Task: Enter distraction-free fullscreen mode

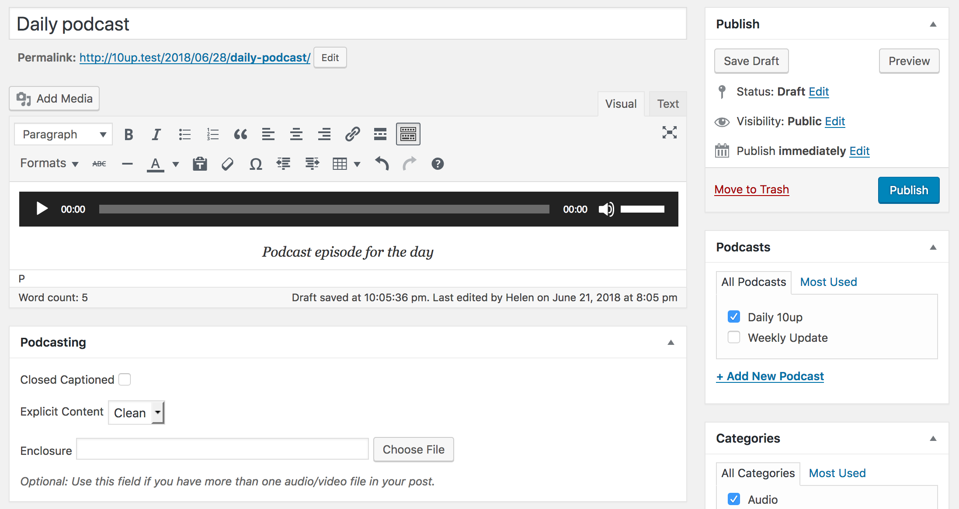Action: (x=669, y=132)
